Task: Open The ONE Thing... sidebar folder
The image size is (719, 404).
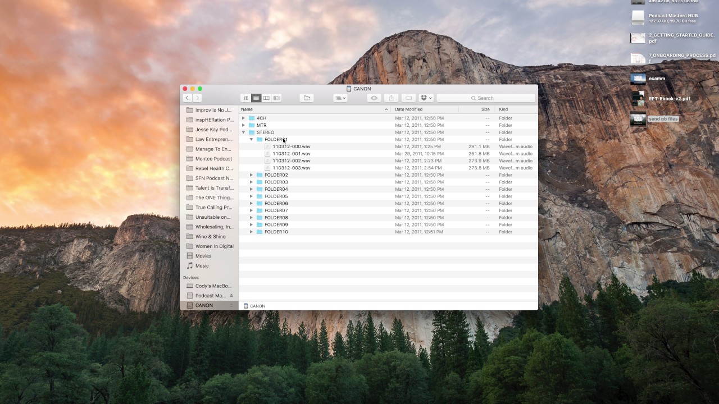Action: [209, 198]
